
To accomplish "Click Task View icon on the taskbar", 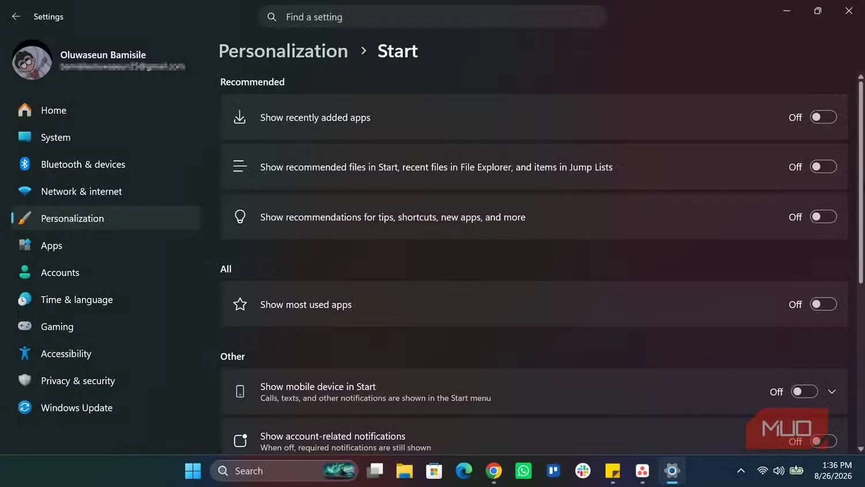I will click(375, 471).
